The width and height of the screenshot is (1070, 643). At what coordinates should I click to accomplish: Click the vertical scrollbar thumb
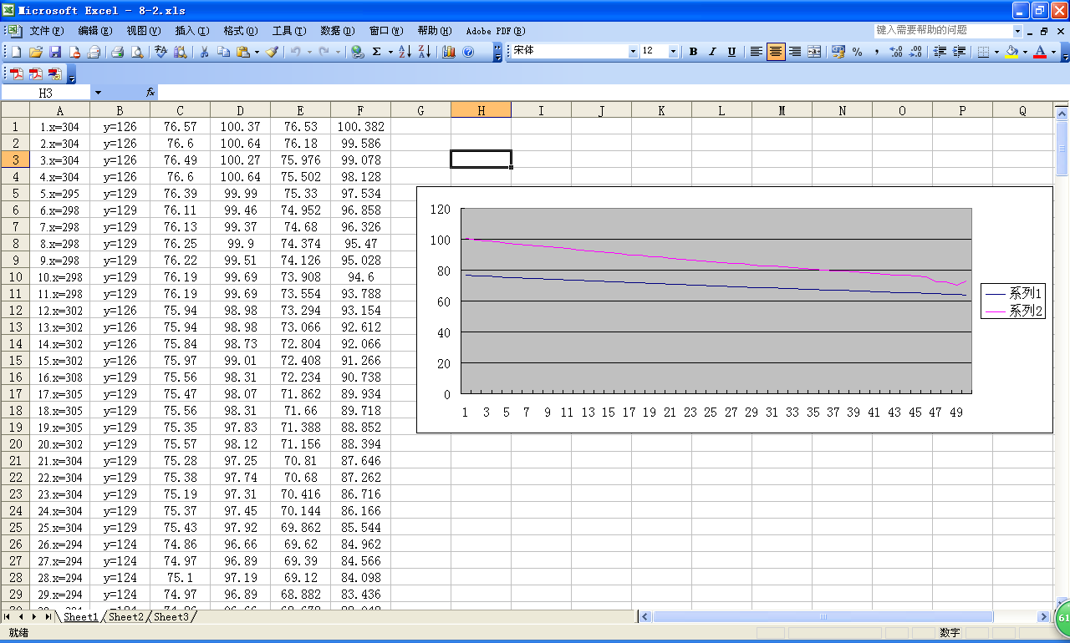(1062, 148)
